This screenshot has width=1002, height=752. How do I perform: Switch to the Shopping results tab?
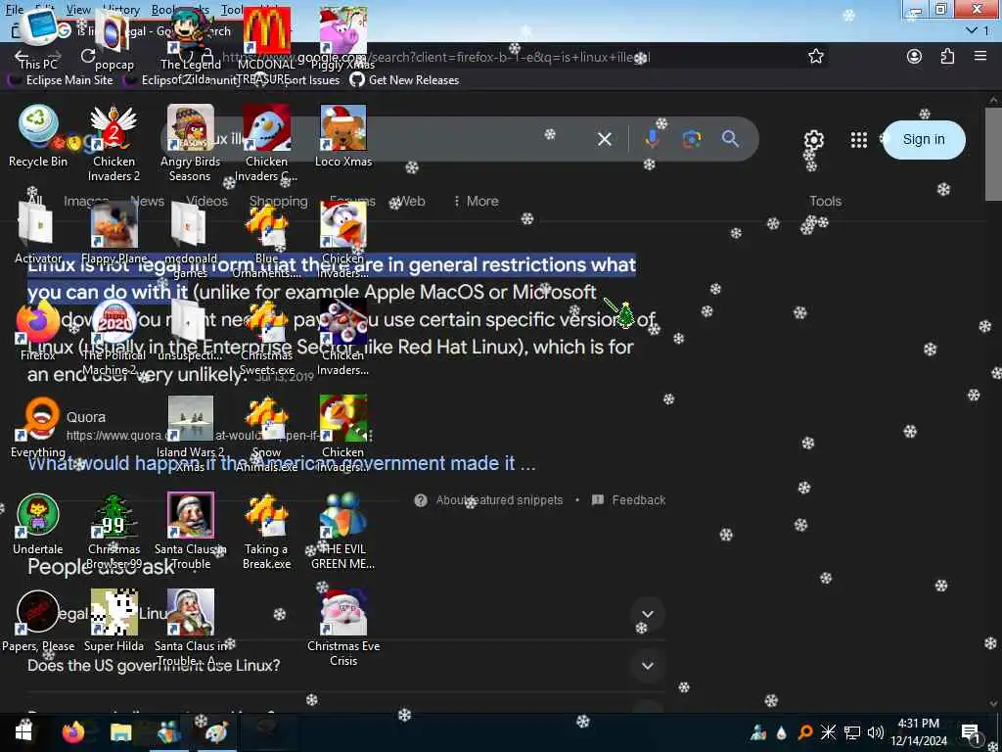278,201
